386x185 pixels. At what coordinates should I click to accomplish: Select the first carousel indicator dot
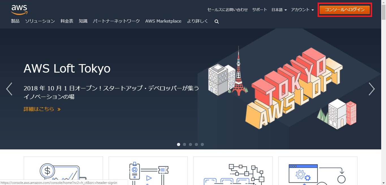(x=178, y=144)
